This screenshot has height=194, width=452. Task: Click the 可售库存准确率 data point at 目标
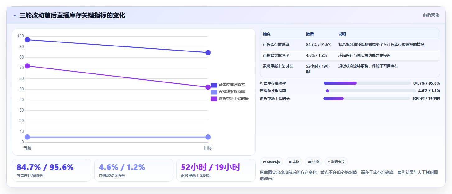point(208,52)
